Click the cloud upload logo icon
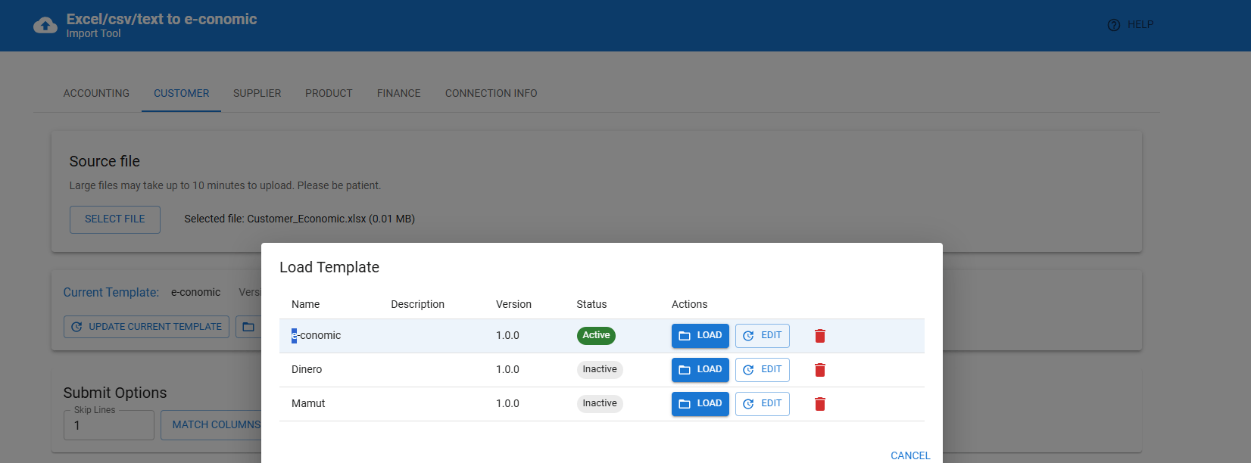The image size is (1251, 463). (x=45, y=26)
